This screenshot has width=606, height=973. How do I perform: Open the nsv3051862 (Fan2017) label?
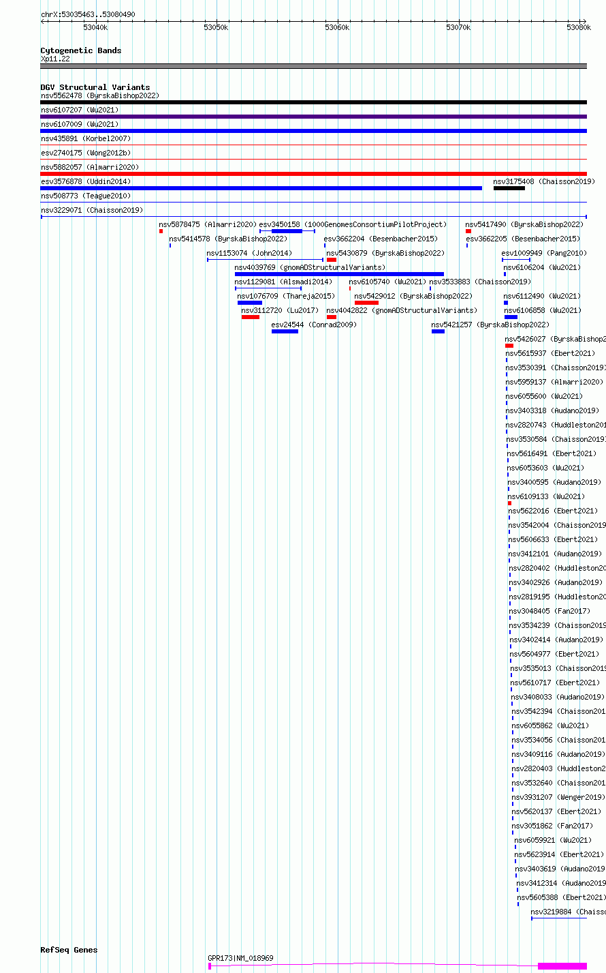(554, 826)
